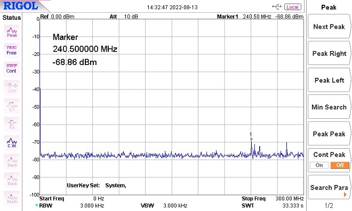Click the Peak Peak softkey
Screen dimensions: 352x211
pos(329,134)
